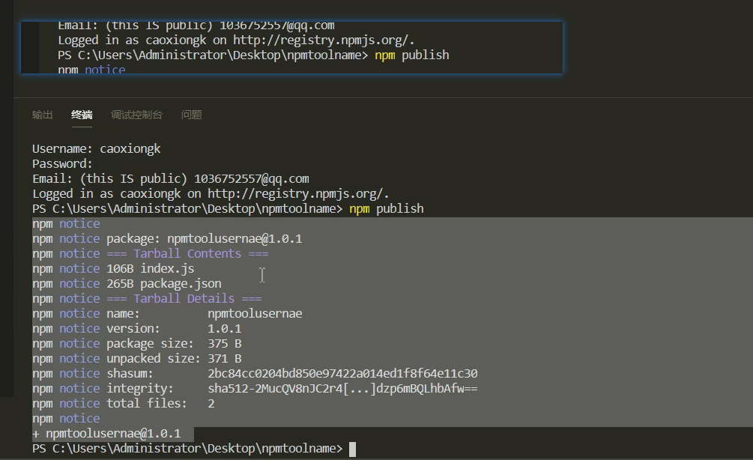Screen dimensions: 753x460
Task: Click the 'package: npmtoolusernae@1.0.1' line
Action: tap(167, 239)
